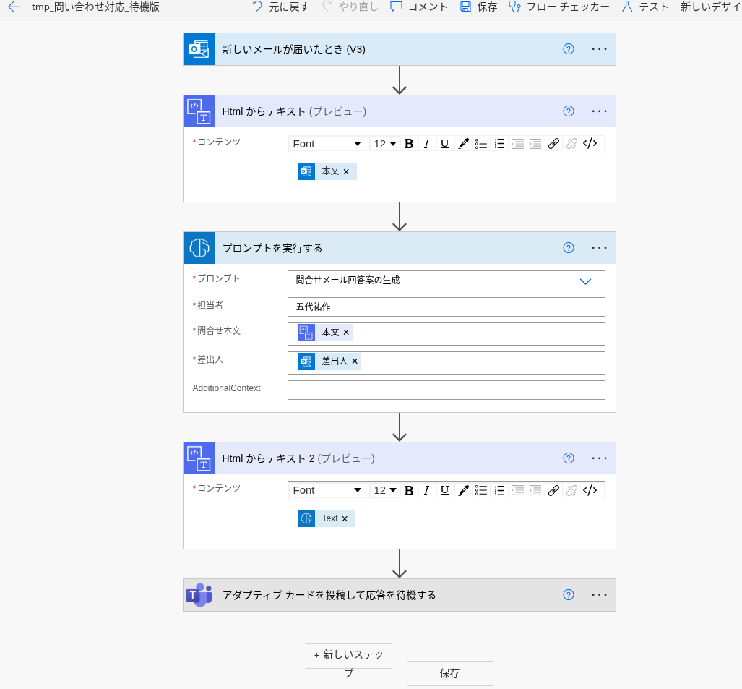Open the コメント comments pane
742x689 pixels.
(x=419, y=7)
